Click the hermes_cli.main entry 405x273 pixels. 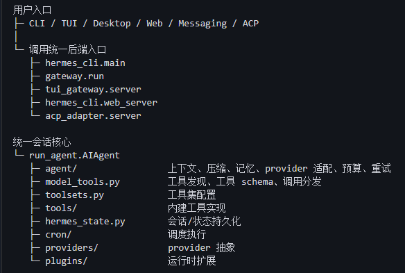pyautogui.click(x=85, y=63)
